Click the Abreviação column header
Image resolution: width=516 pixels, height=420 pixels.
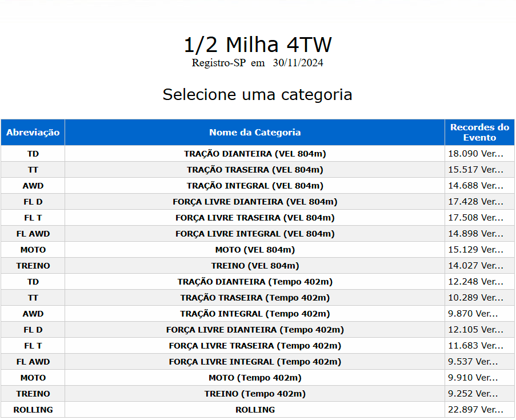[33, 132]
